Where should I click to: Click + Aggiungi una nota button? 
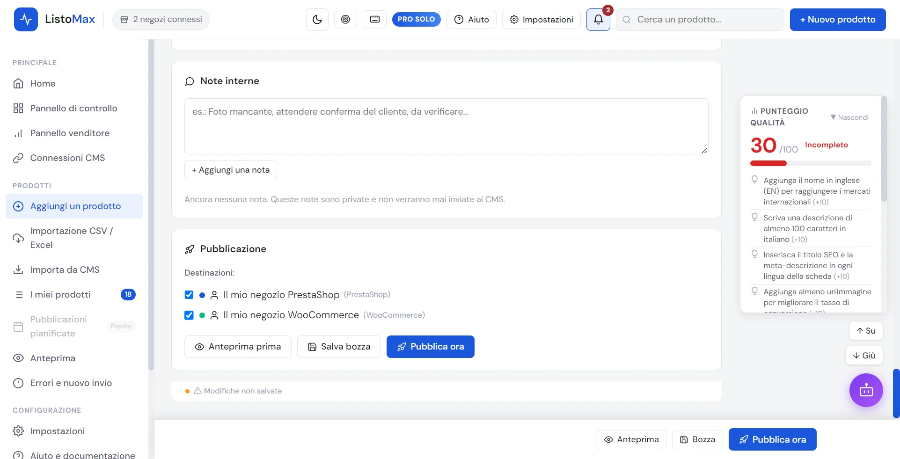[231, 170]
